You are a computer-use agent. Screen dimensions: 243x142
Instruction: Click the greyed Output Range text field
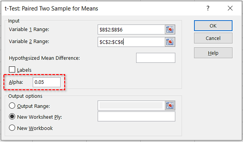[x=131, y=106]
